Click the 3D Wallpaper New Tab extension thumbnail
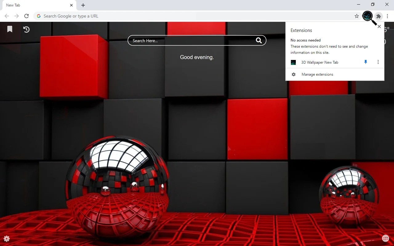The width and height of the screenshot is (394, 246). point(293,62)
